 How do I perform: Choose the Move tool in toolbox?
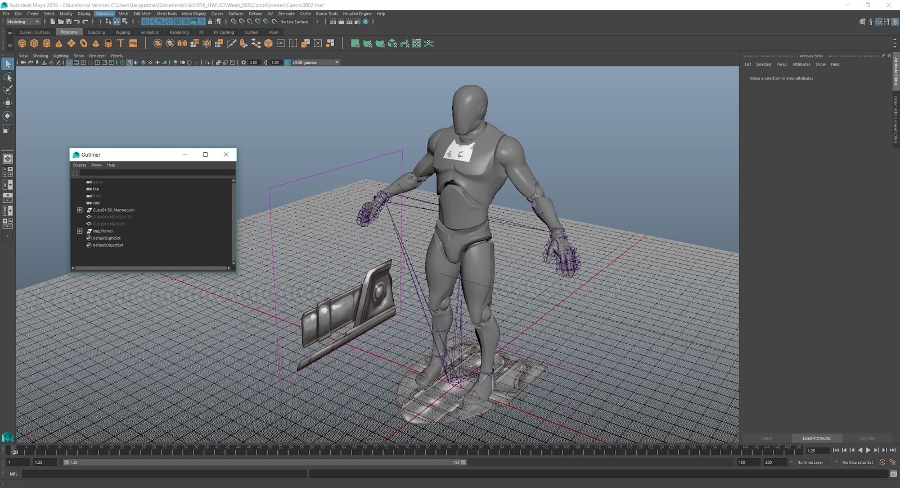8,103
